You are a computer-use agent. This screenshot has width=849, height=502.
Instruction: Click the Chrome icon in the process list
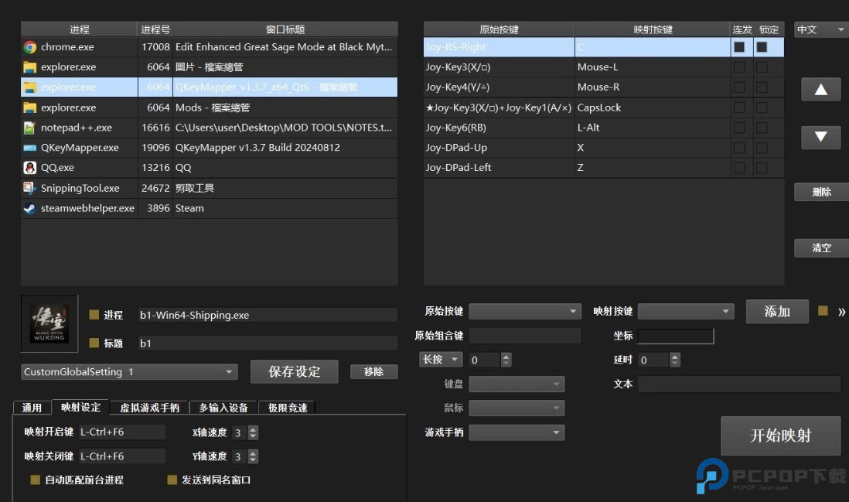(x=30, y=47)
